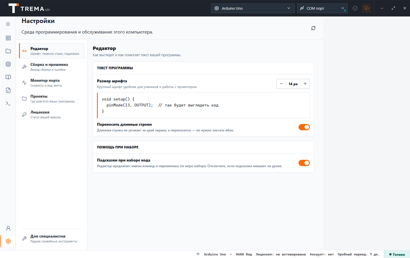Select the 'Лицензия' settings section
The image size is (410, 258).
(x=52, y=114)
